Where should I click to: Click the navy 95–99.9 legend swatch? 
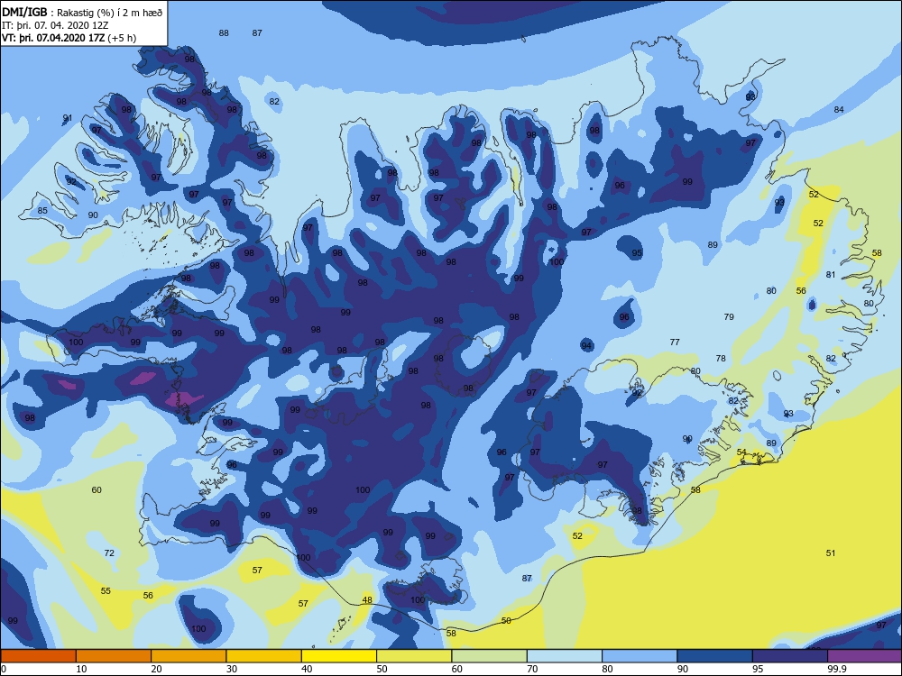790,656
